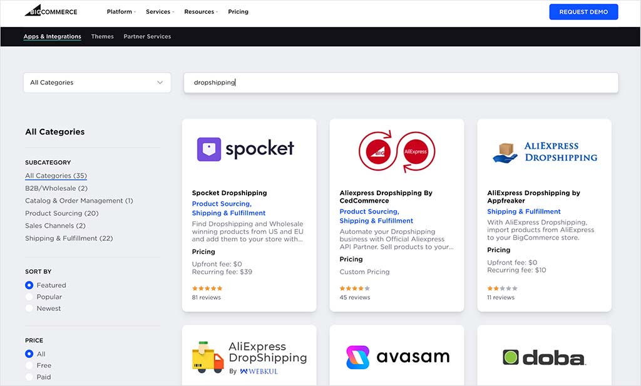The height and width of the screenshot is (386, 641).
Task: Open the CedCommerce AliExpress sync logo
Action: click(396, 152)
